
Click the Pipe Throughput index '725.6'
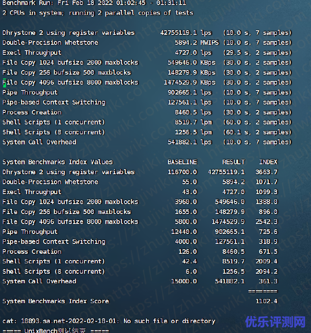click(268, 232)
